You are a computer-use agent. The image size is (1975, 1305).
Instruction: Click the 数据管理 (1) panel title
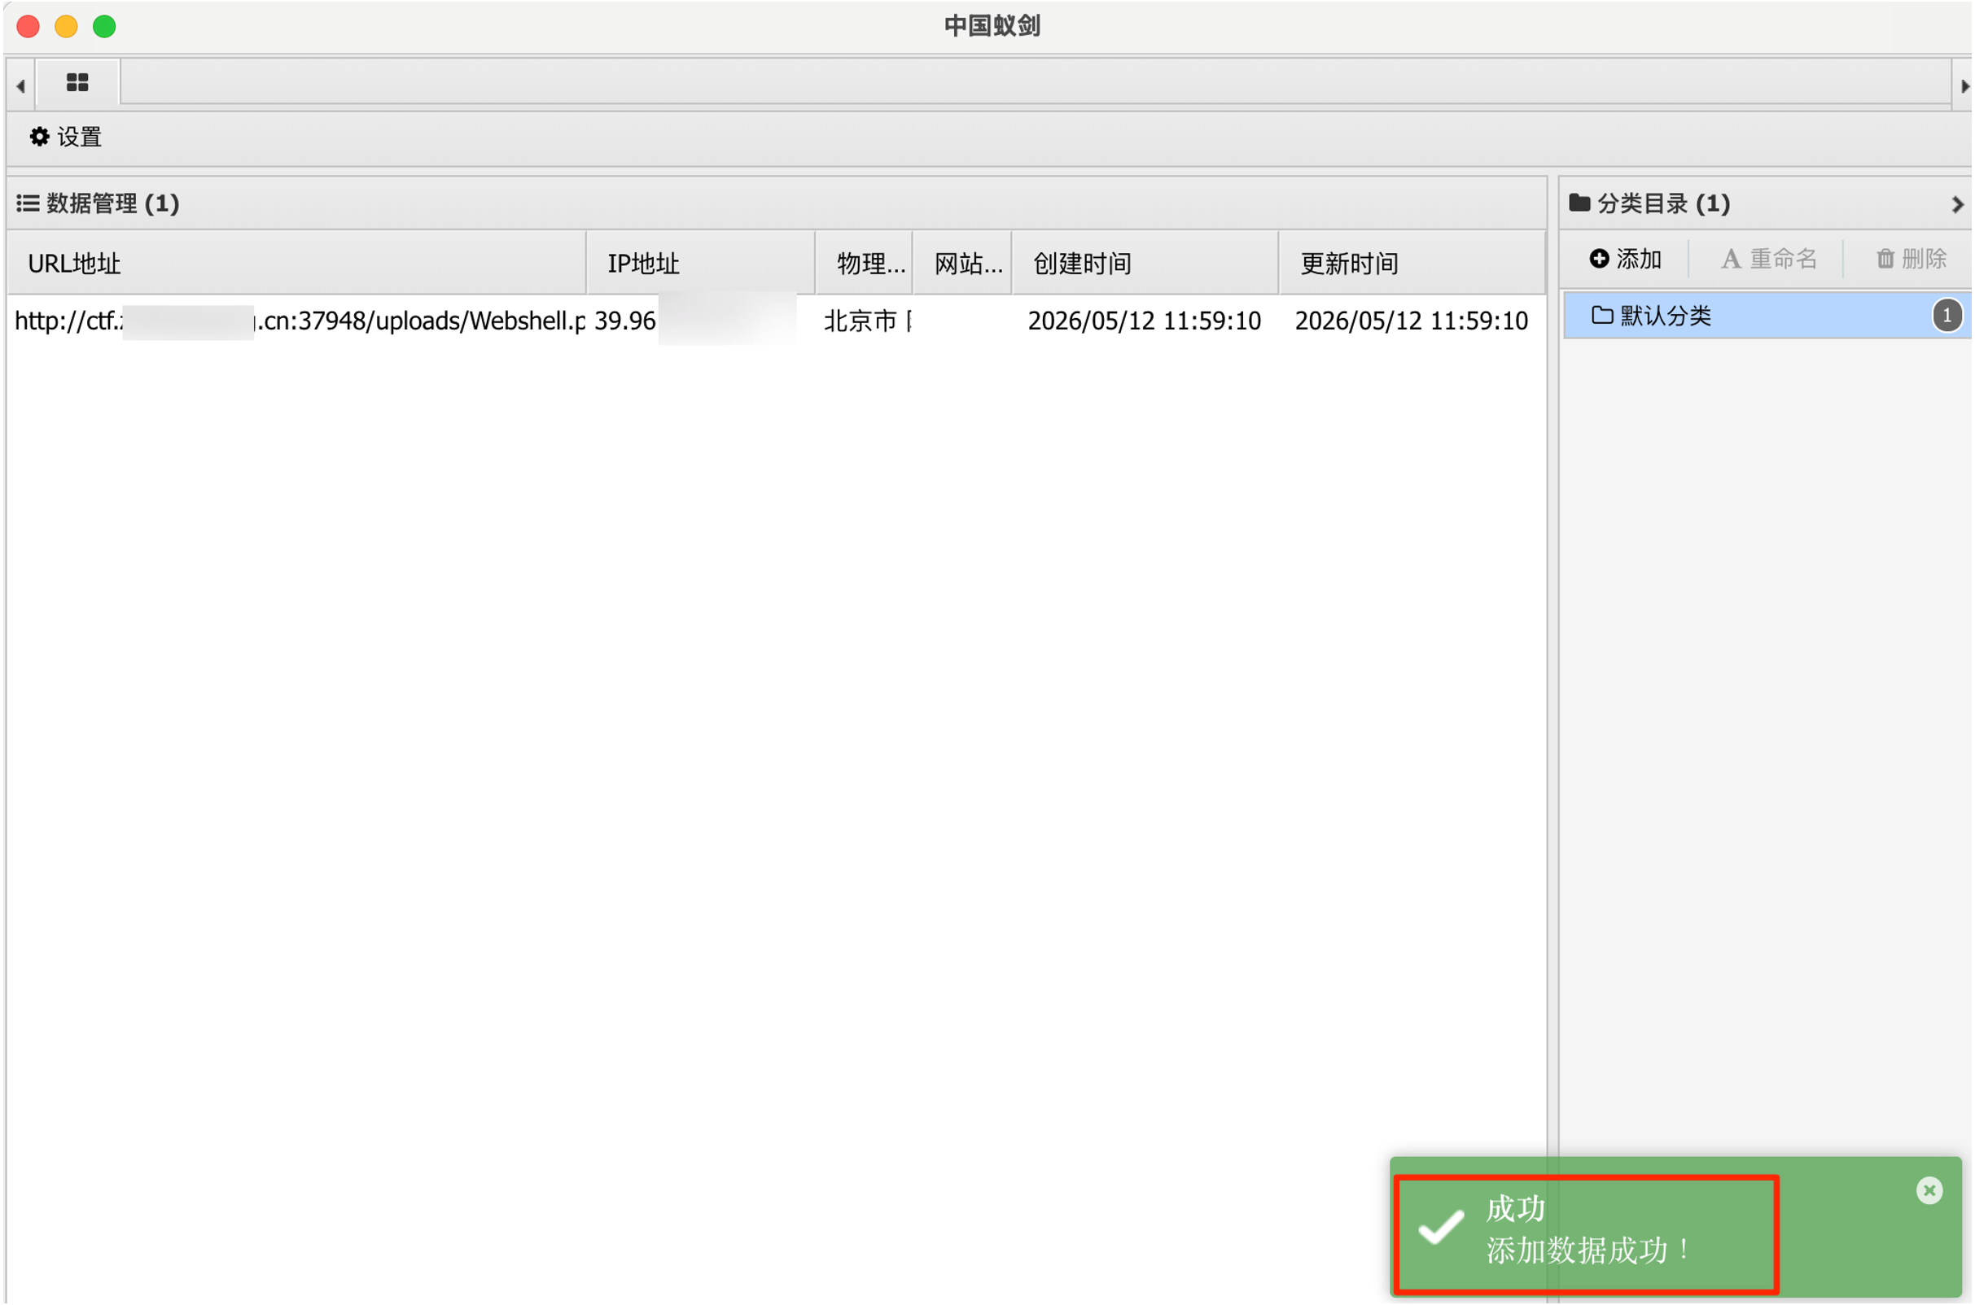[x=113, y=203]
